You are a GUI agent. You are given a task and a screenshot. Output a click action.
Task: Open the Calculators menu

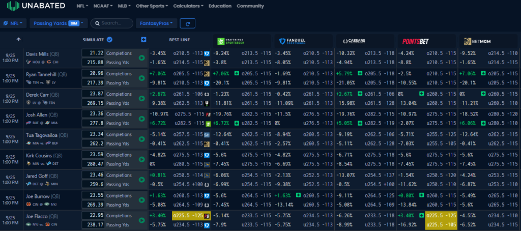click(188, 6)
